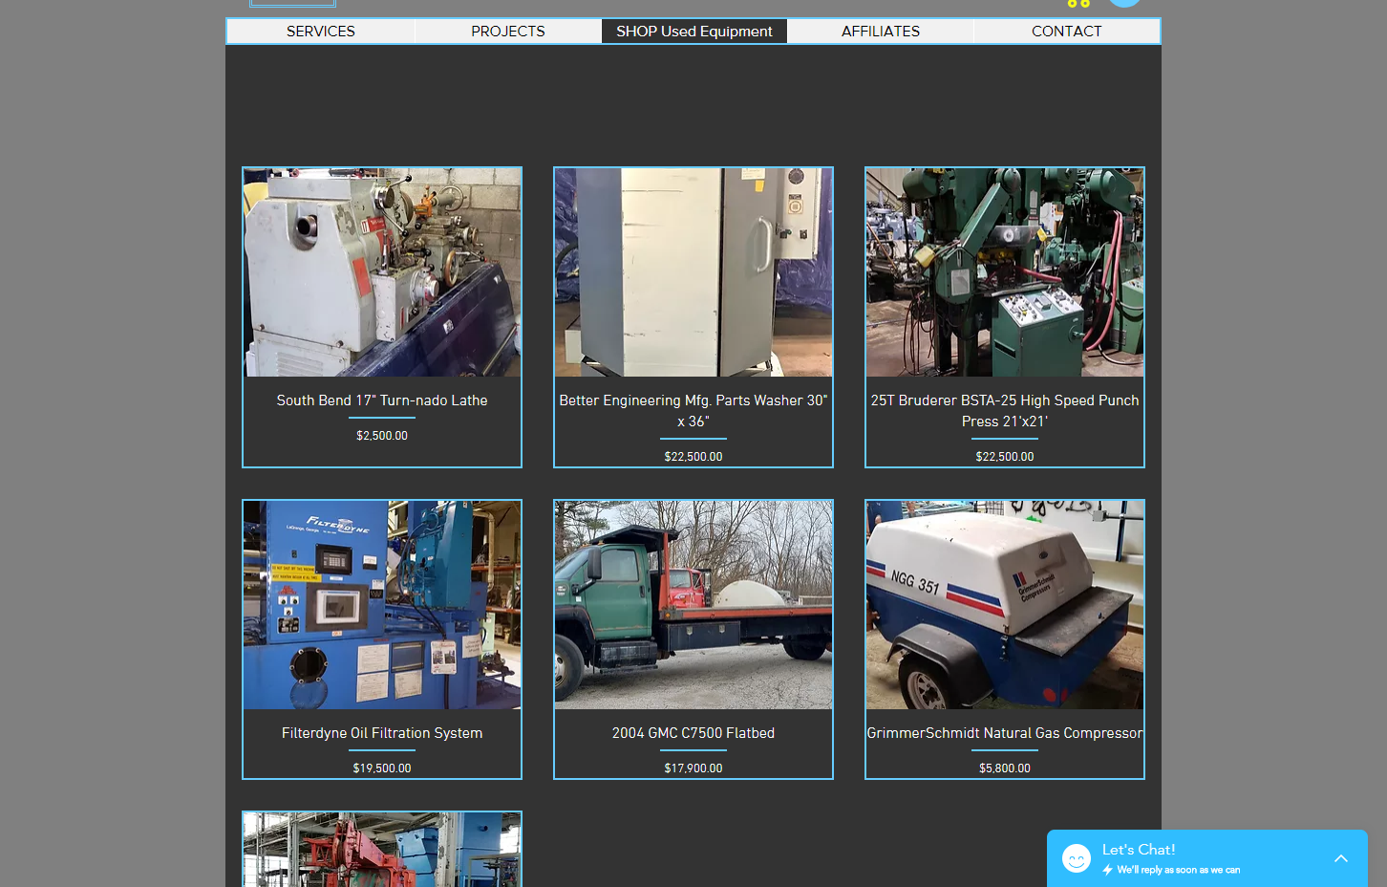Click the 2004 GMC C7500 Flatbed title

693,733
